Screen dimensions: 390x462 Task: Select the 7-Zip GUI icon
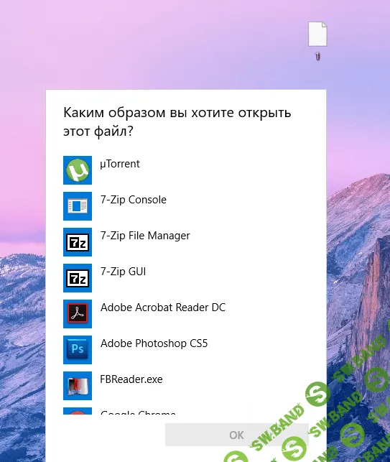point(78,278)
